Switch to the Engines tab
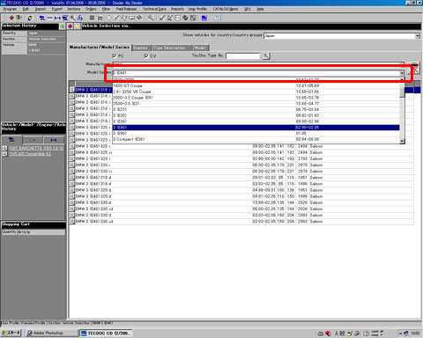Screen dimensions: 423x338 [x=141, y=48]
